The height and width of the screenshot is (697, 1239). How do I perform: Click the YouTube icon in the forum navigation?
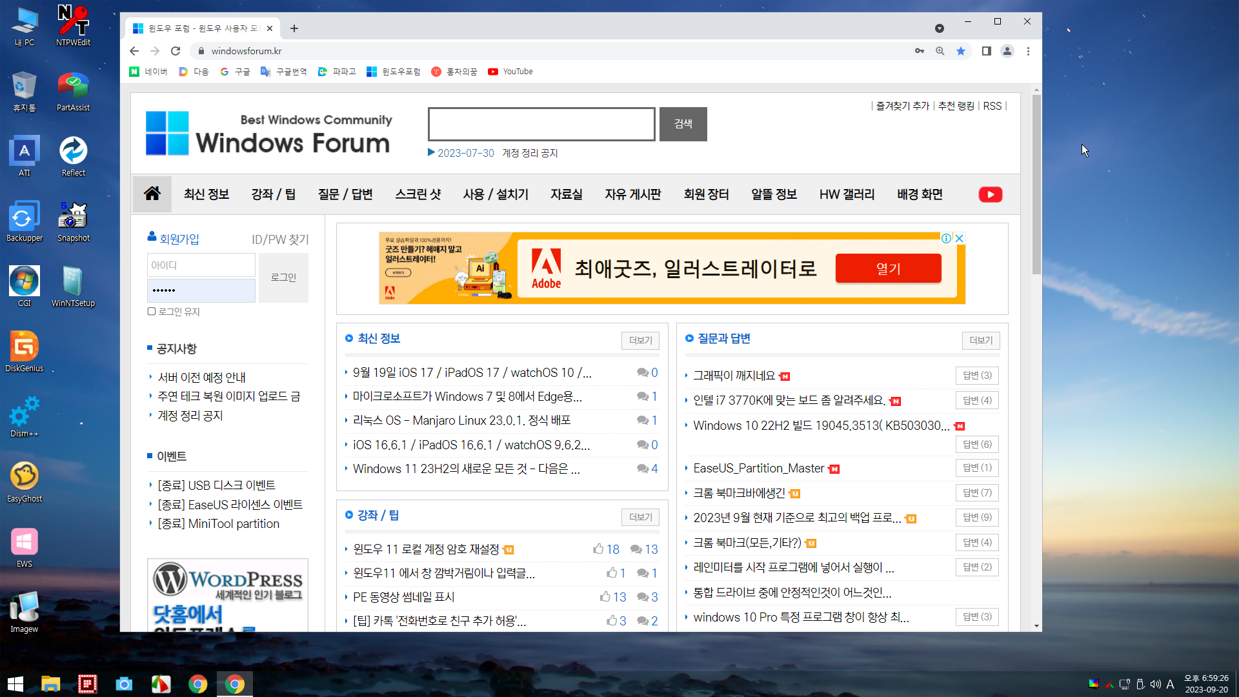[991, 194]
